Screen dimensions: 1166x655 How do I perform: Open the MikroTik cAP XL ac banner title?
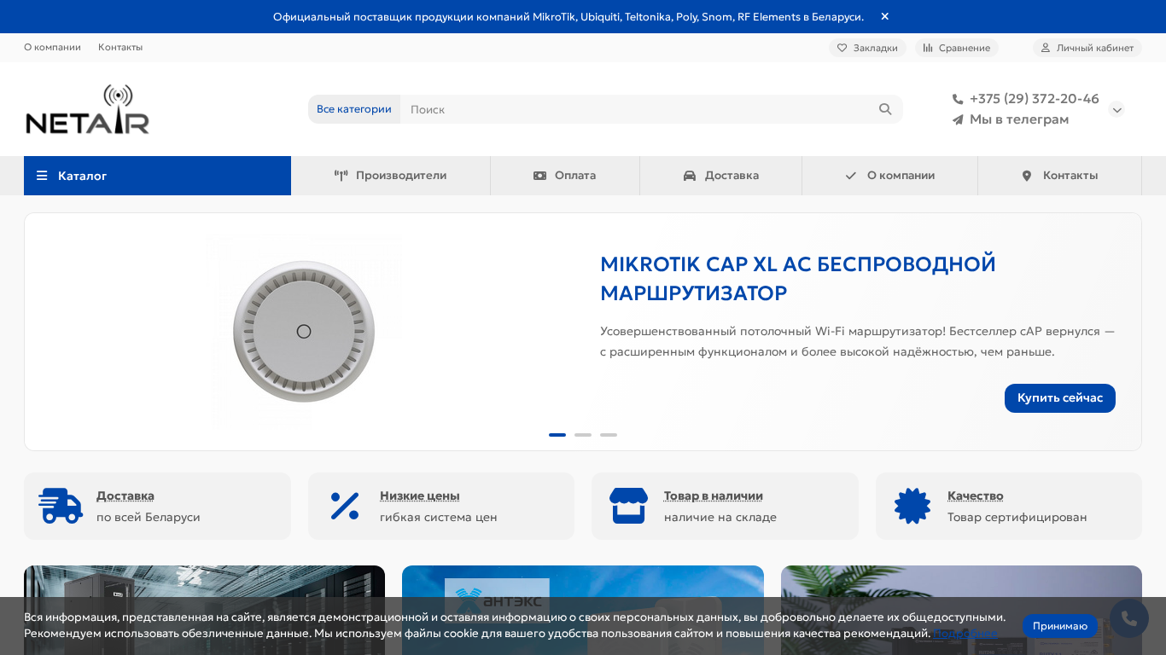point(798,278)
